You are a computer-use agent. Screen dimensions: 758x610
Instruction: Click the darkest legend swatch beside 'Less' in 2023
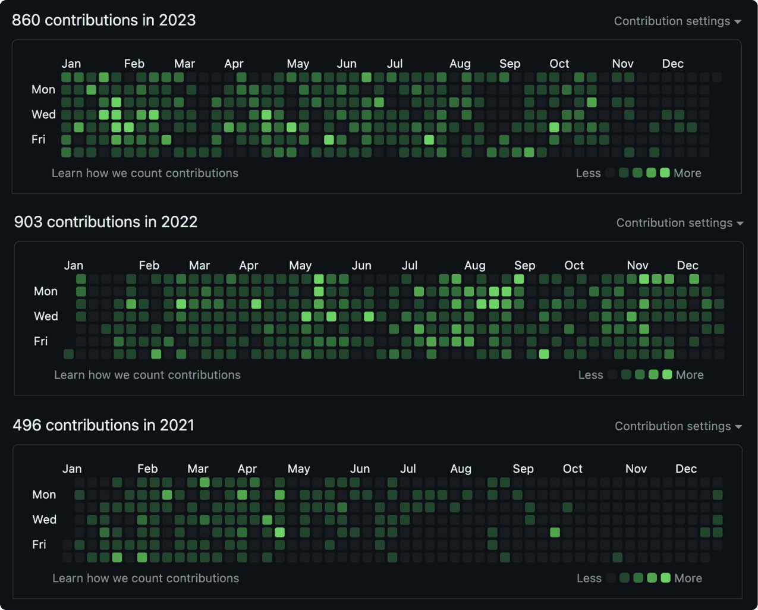pos(611,173)
